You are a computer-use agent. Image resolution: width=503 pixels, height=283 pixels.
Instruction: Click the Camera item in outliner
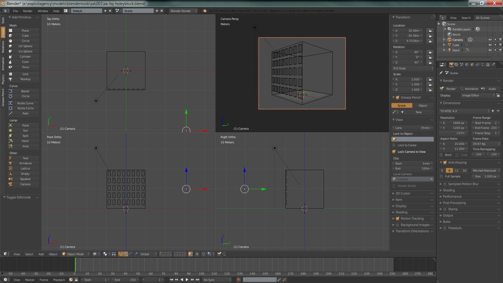pos(457,40)
